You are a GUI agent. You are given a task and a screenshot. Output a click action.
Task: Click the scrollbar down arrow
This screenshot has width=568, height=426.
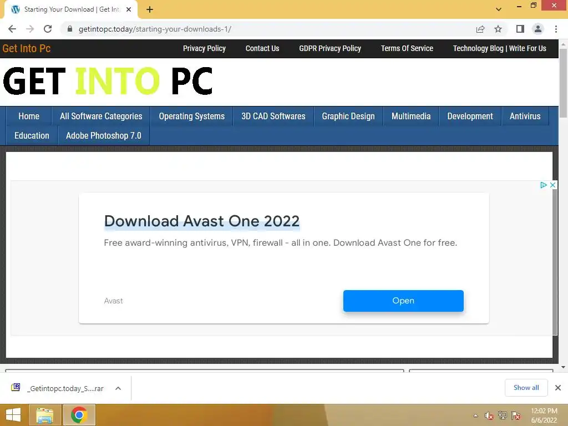tap(563, 367)
